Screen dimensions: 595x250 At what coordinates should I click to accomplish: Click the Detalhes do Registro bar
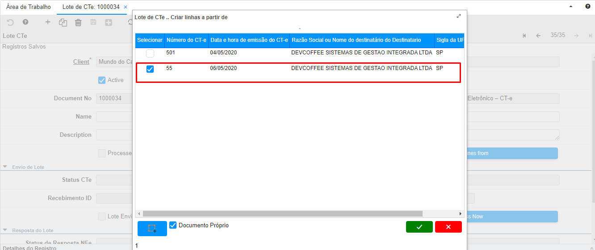[x=29, y=248]
